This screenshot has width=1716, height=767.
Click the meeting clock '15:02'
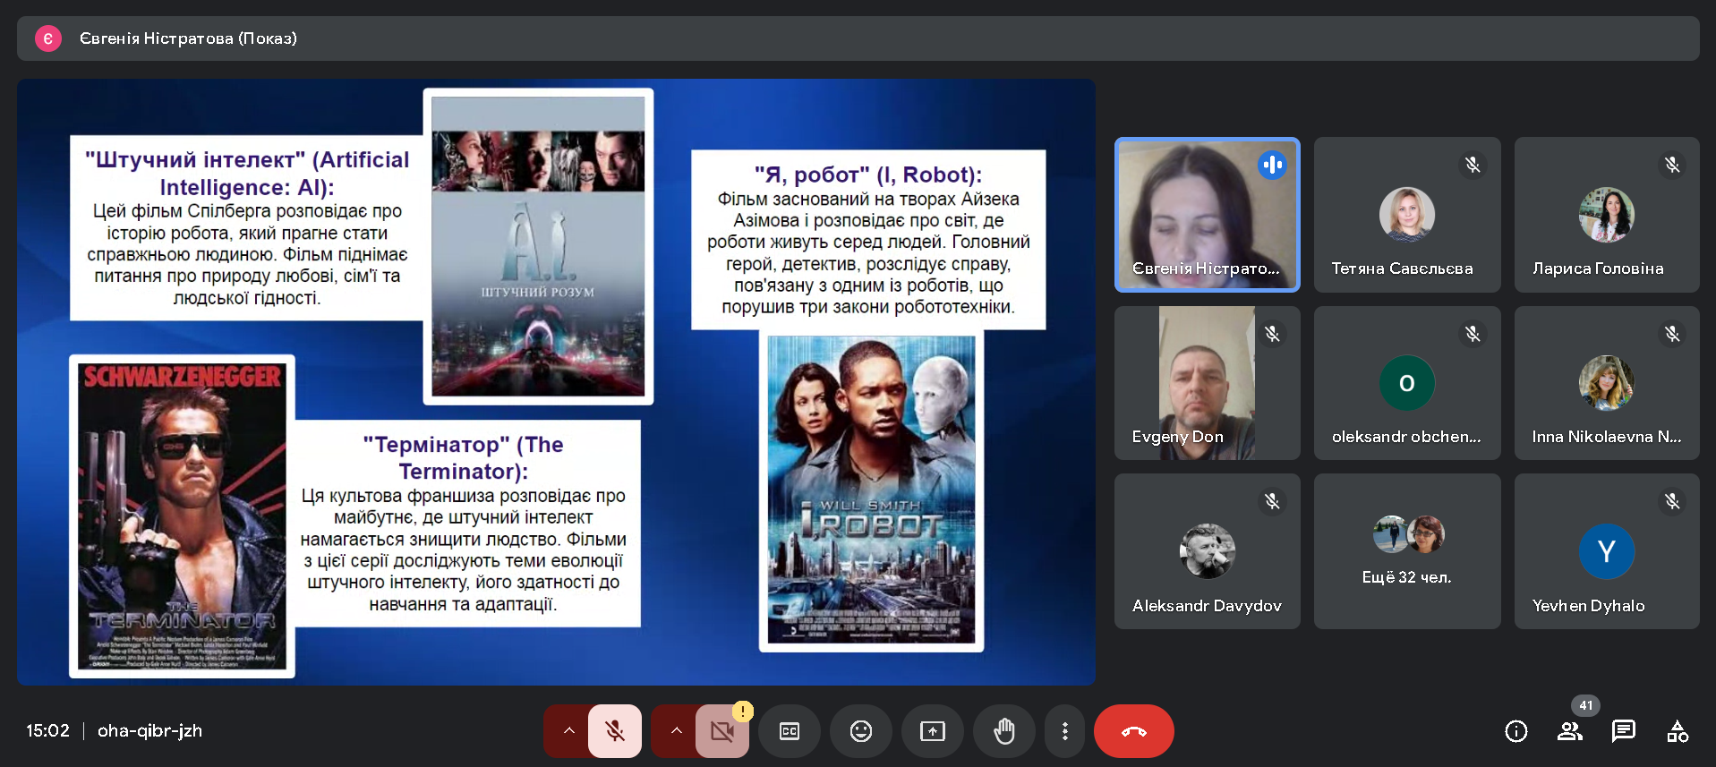tap(47, 731)
